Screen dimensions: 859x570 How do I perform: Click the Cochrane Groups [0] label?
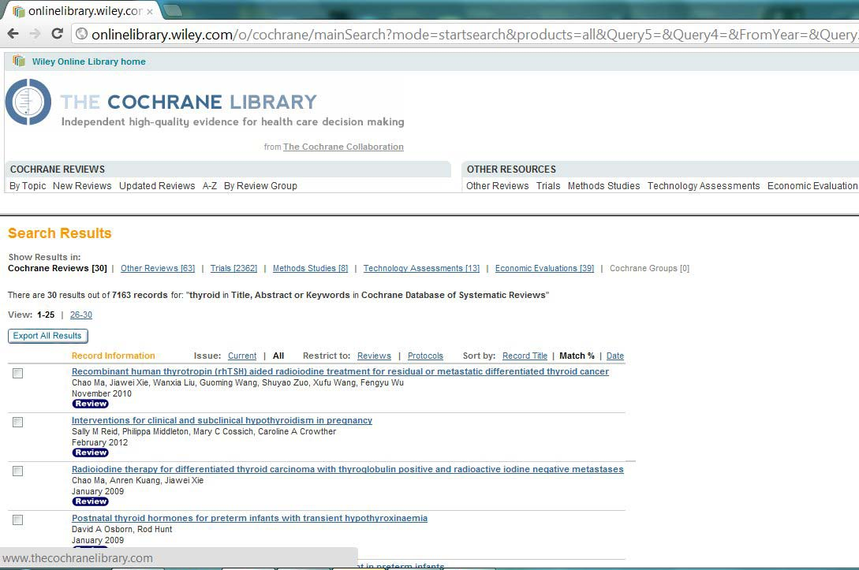650,268
